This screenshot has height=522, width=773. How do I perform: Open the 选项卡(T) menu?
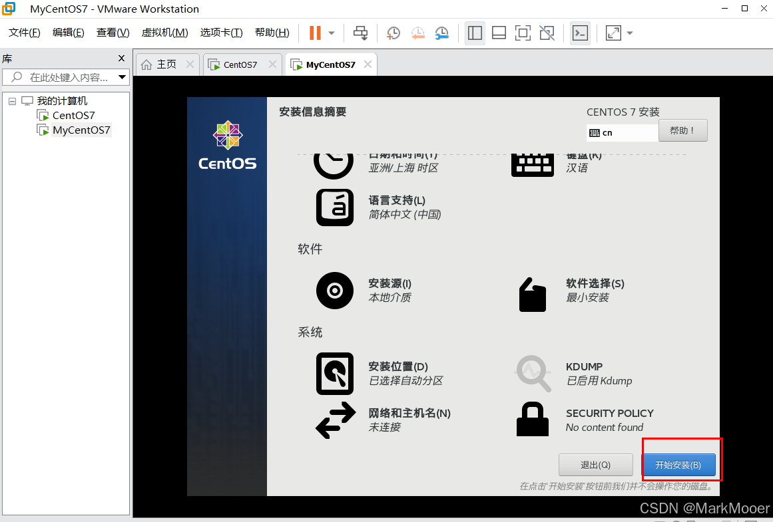pyautogui.click(x=221, y=33)
